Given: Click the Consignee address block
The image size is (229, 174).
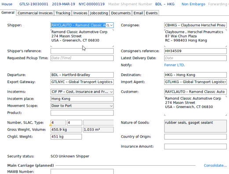Looking at the screenshot, I should click(196, 38).
